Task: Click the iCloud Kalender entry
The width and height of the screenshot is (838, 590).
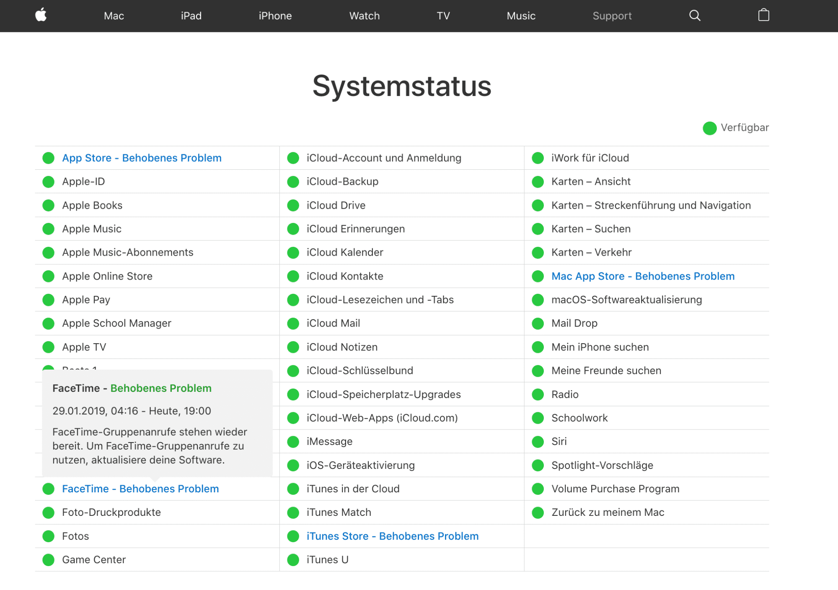Action: point(345,252)
